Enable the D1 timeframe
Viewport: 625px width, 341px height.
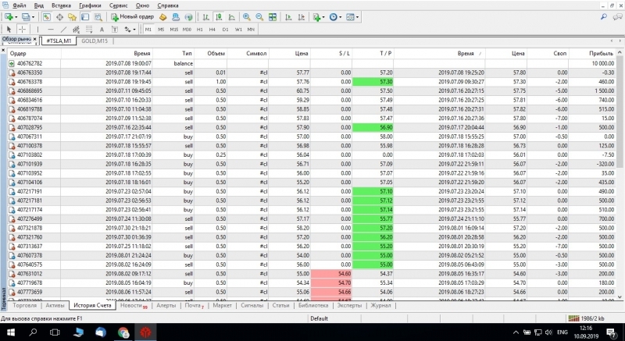[x=225, y=29]
